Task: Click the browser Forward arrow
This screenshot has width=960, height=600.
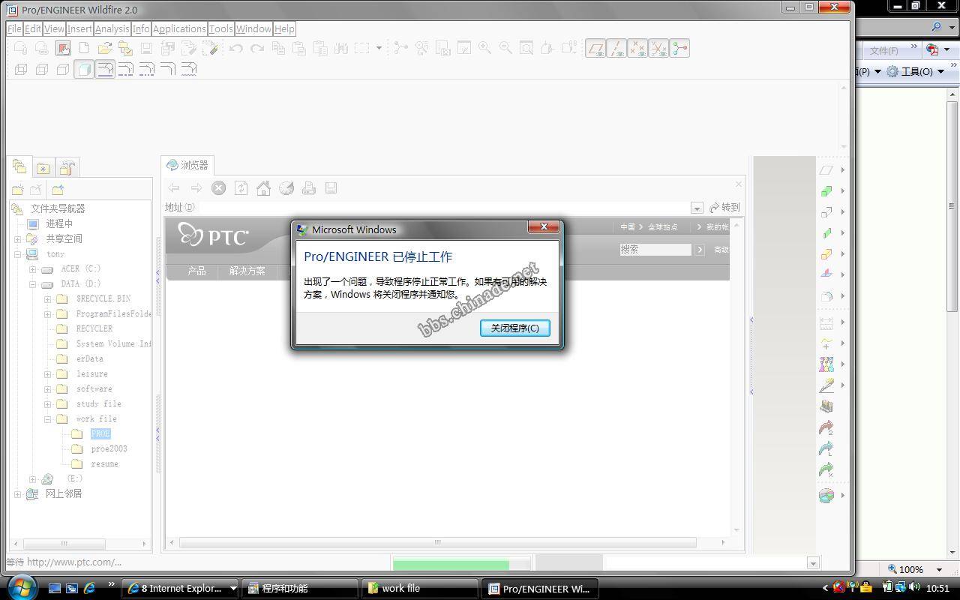Action: tap(196, 188)
